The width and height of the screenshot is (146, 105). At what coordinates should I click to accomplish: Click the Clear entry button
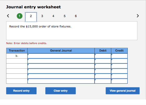tap(60, 91)
